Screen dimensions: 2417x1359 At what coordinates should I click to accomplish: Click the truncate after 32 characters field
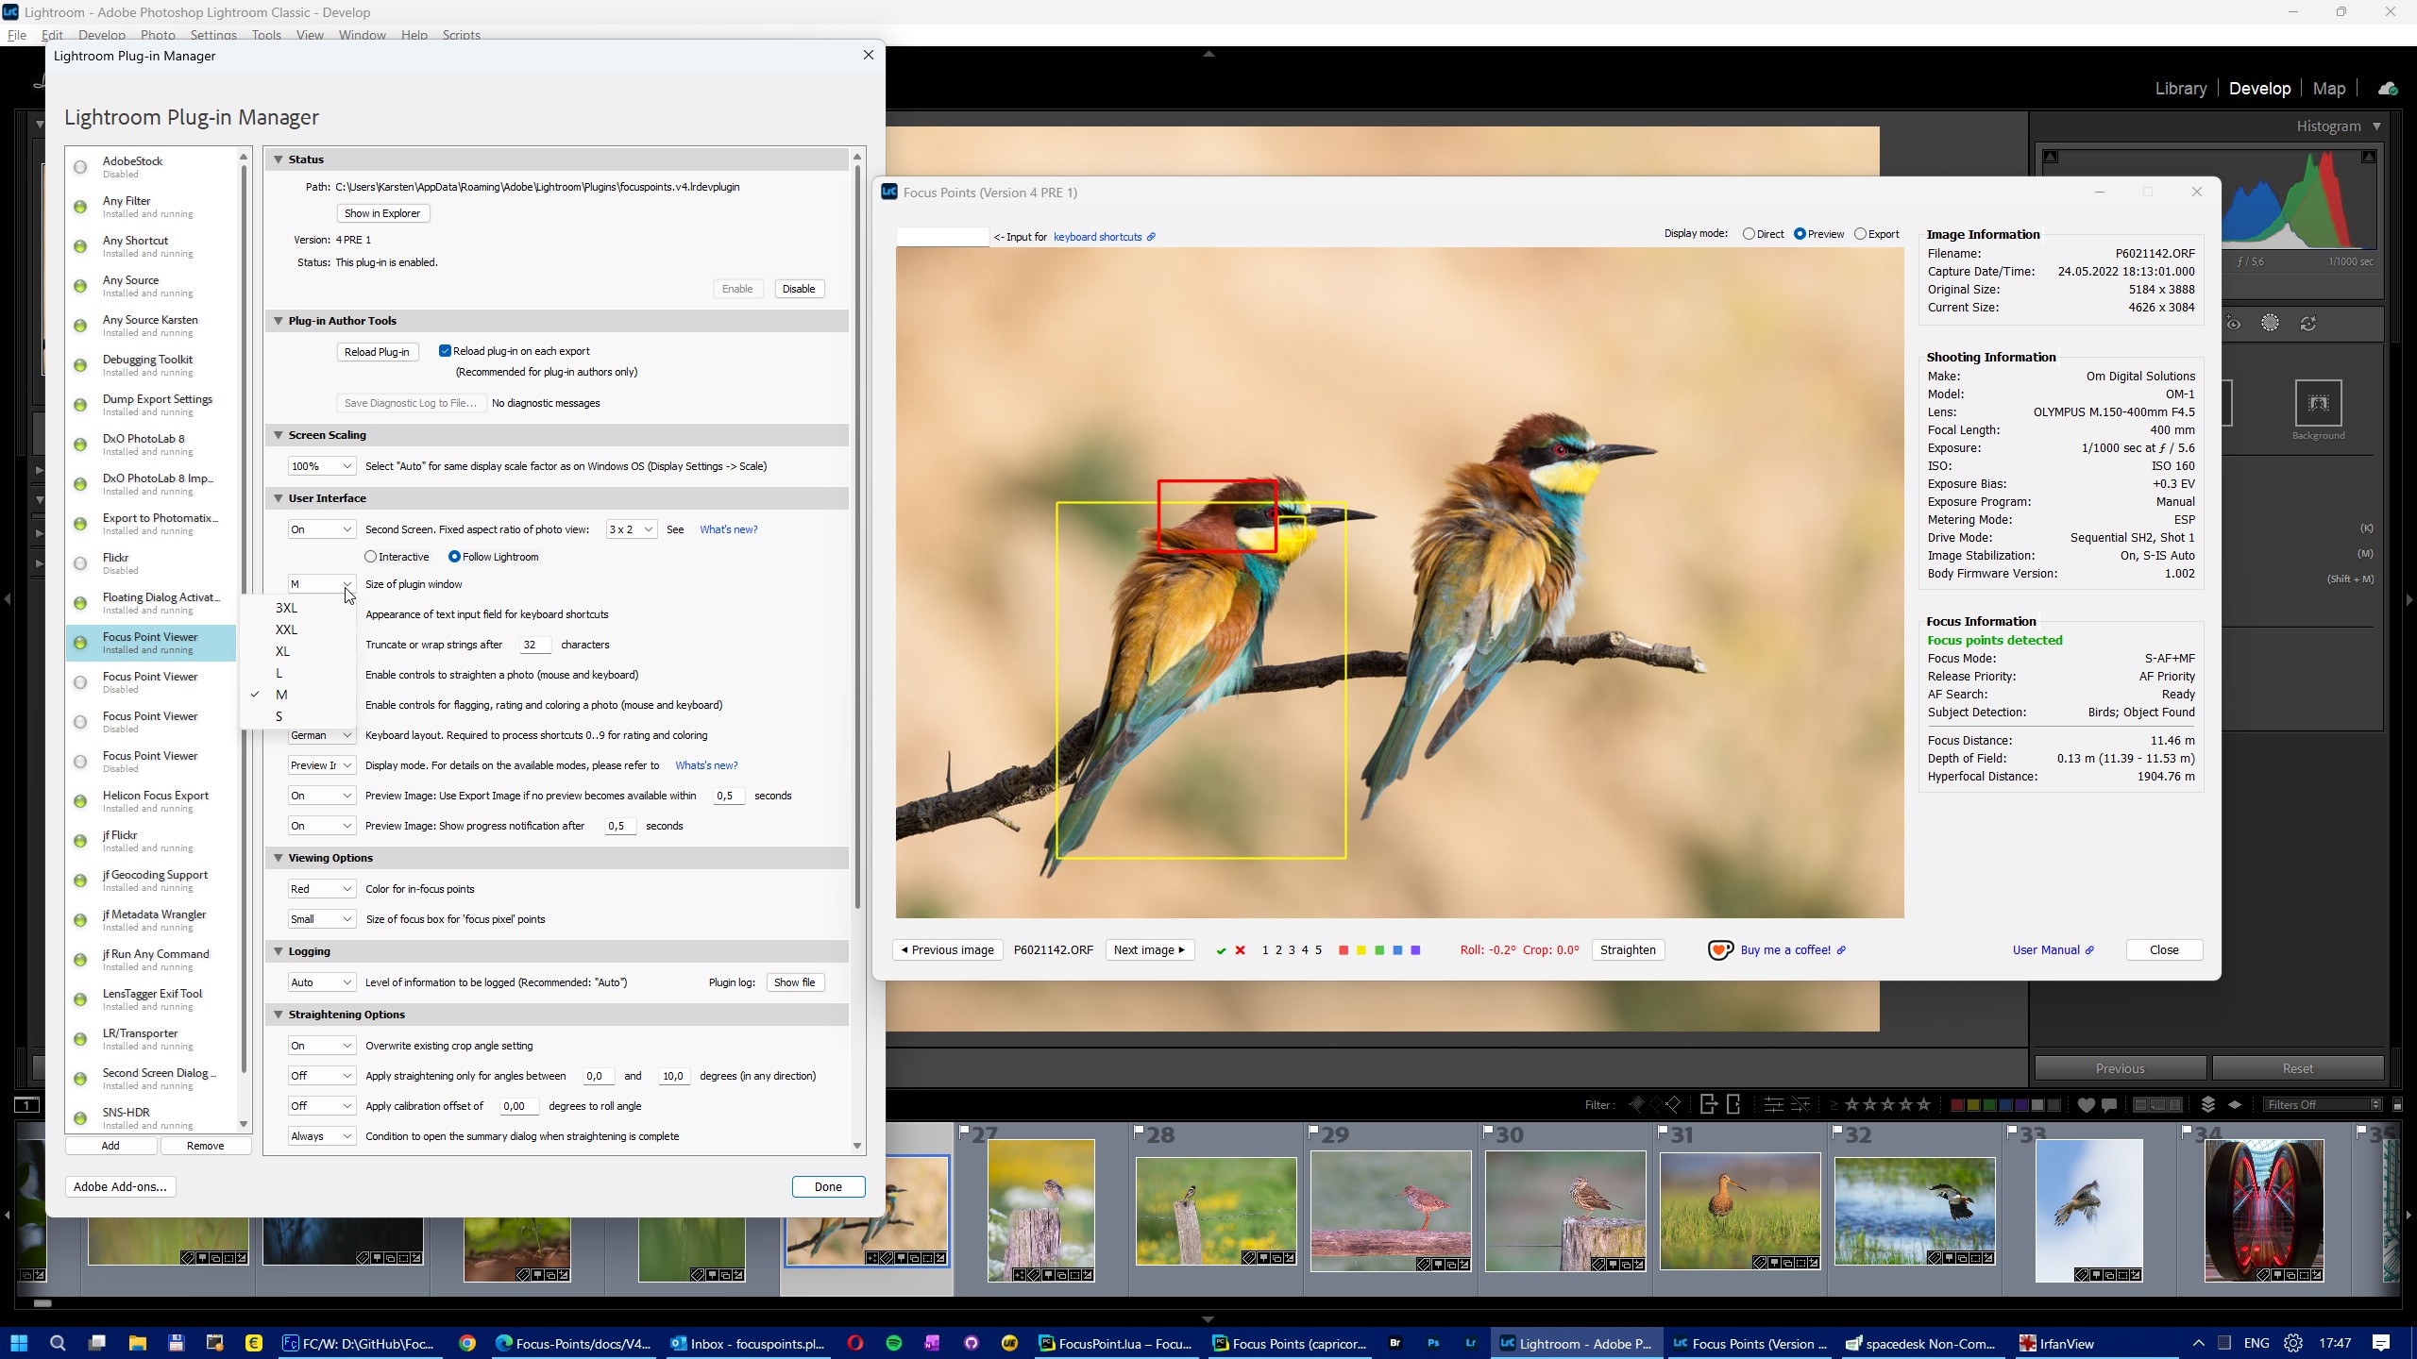(534, 645)
